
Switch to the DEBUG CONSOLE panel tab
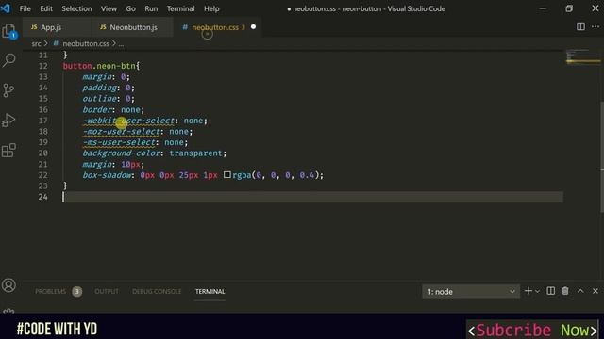(x=157, y=291)
